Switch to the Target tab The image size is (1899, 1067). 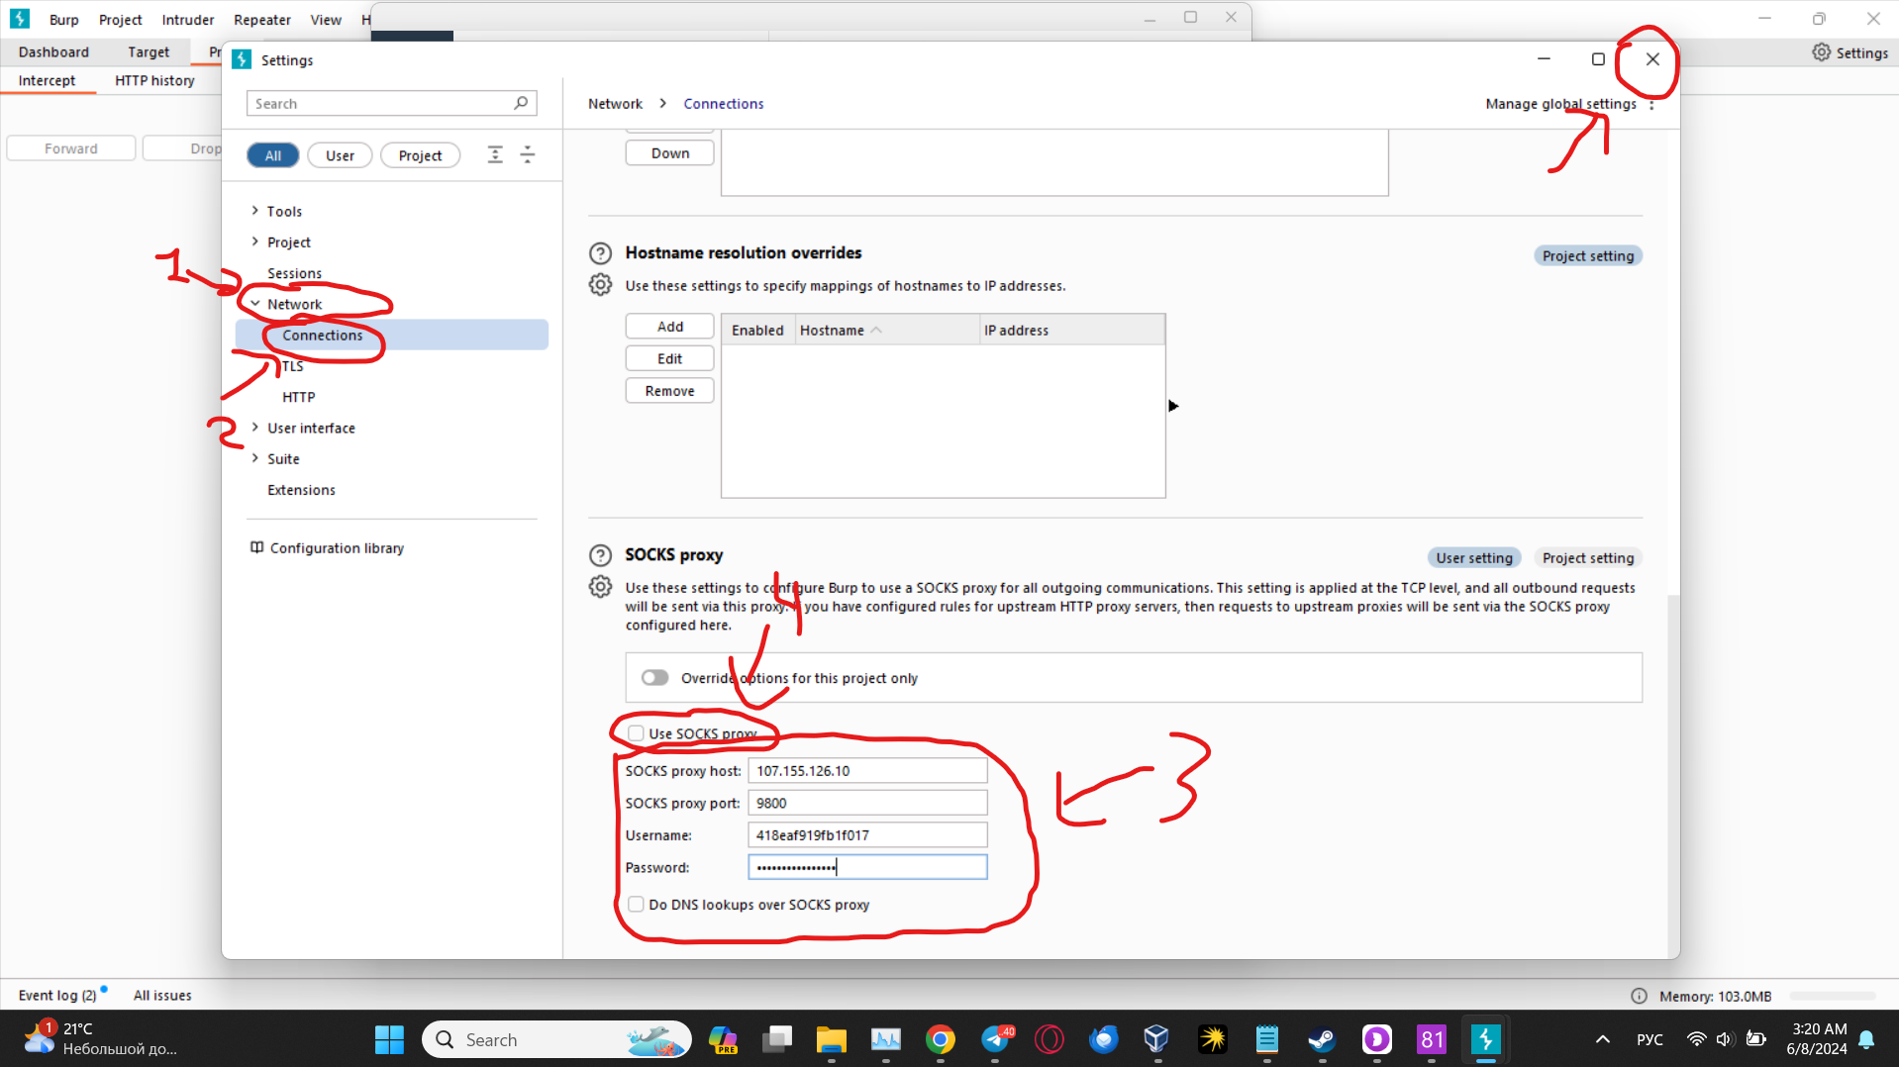(149, 51)
